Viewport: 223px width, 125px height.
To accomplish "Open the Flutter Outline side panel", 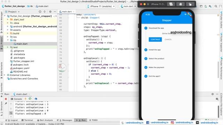I will (x=221, y=20).
